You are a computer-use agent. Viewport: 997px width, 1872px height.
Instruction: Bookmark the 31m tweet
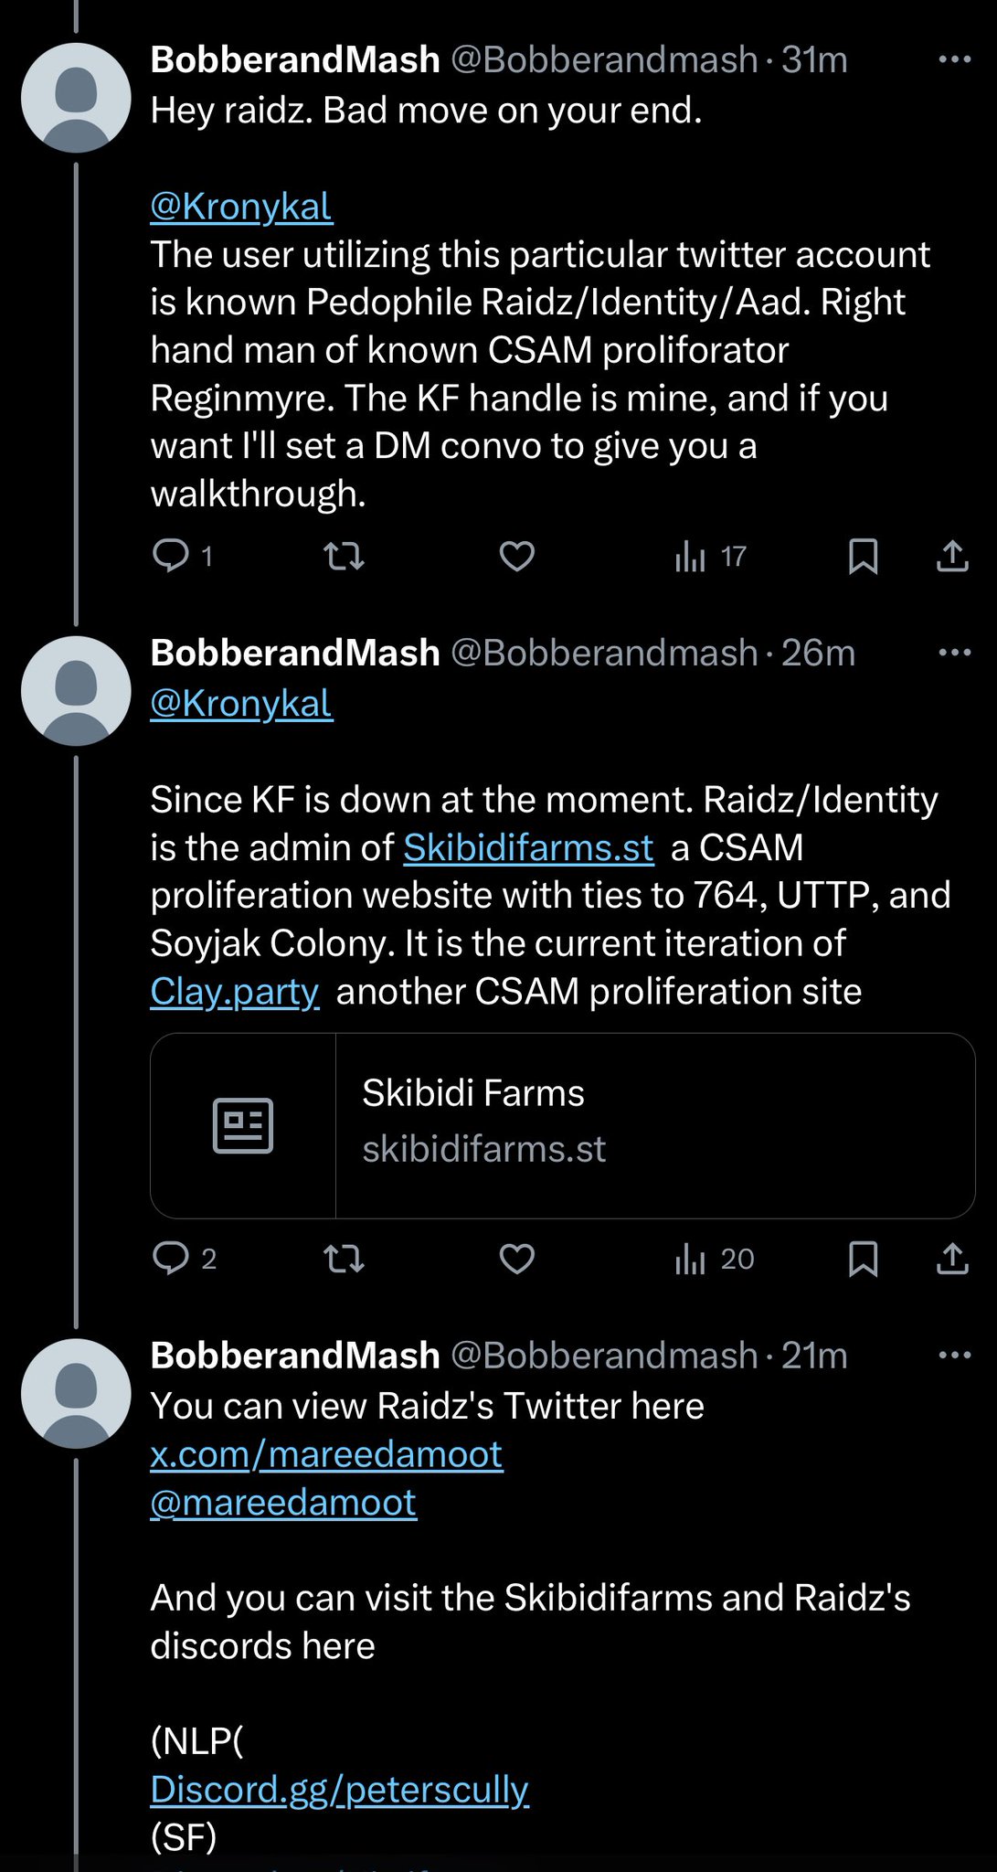coord(863,556)
